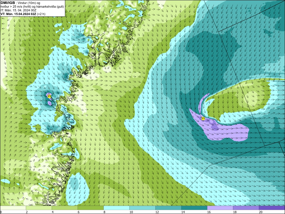Image resolution: width=285 pixels, height=214 pixels.
Task: Click the 12–14 m/s teal legend swatch
Action: (x=168, y=208)
